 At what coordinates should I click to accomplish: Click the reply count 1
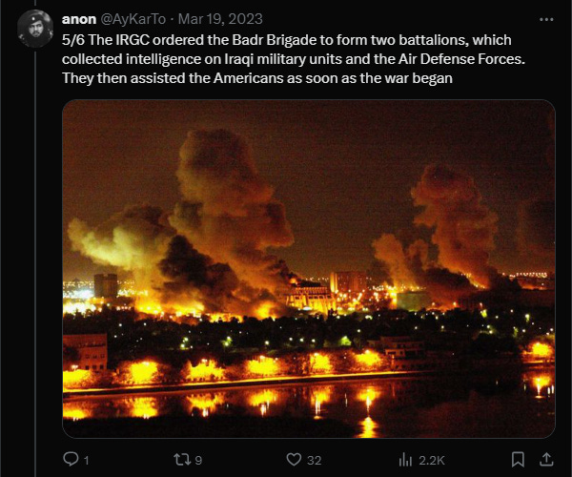87,460
